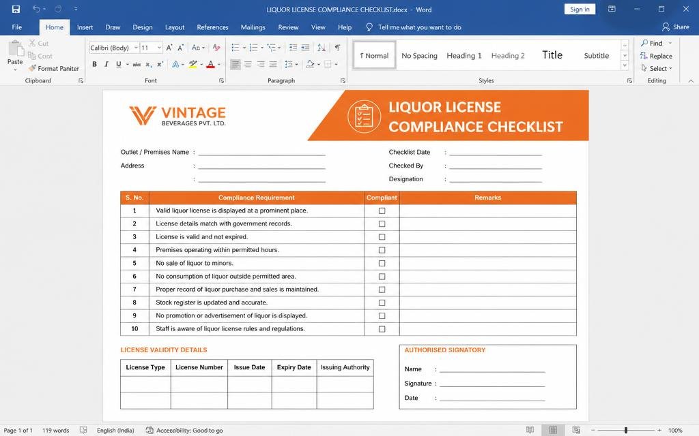Viewport: 699px width, 436px height.
Task: Check the box for expired license row 3
Action: point(382,236)
